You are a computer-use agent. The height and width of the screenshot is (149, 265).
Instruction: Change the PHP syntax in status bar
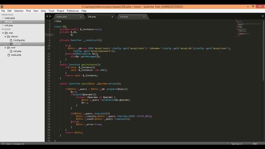pyautogui.click(x=255, y=144)
